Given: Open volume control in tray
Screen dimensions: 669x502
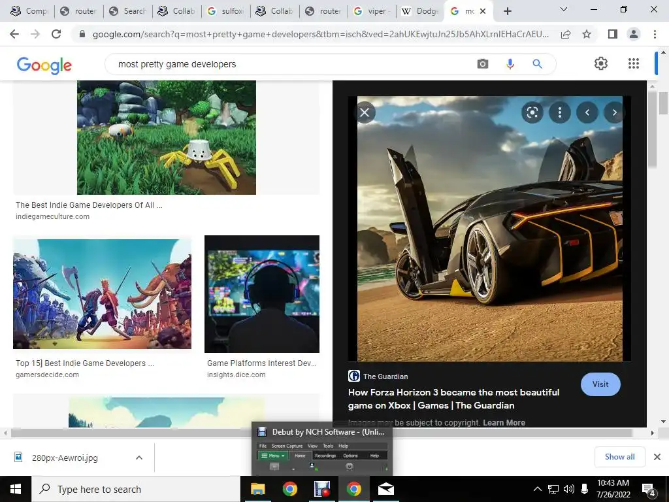Looking at the screenshot, I should 568,489.
